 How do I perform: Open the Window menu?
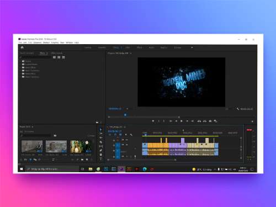69,43
